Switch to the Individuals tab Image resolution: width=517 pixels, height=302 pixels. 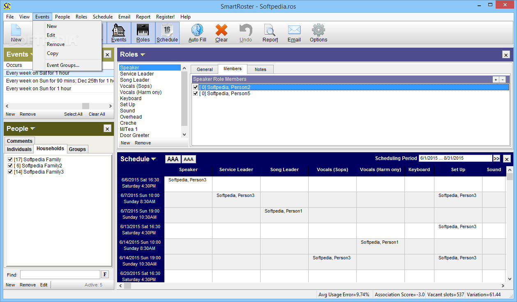click(x=19, y=149)
